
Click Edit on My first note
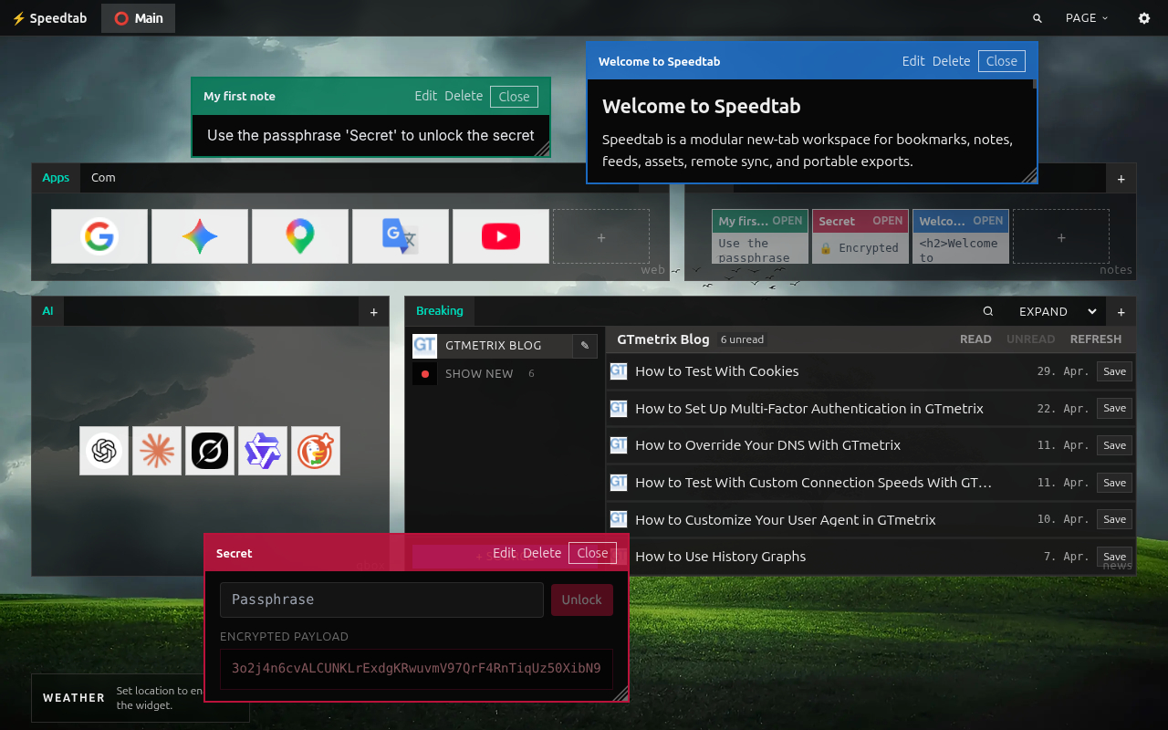point(426,96)
